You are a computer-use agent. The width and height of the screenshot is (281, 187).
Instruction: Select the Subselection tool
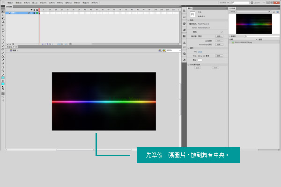[3, 15]
